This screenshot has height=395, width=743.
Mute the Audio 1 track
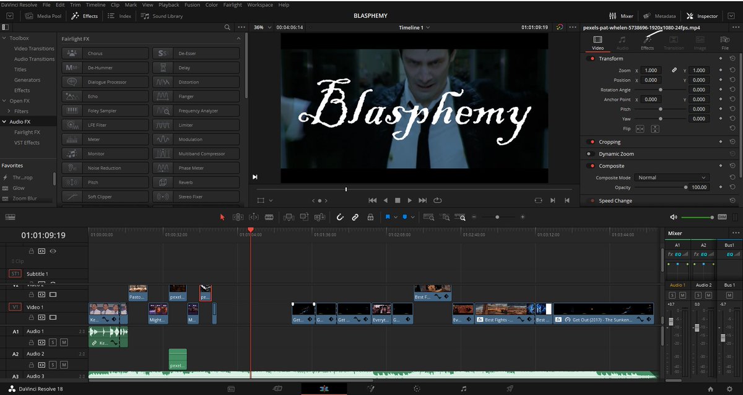tap(63, 342)
